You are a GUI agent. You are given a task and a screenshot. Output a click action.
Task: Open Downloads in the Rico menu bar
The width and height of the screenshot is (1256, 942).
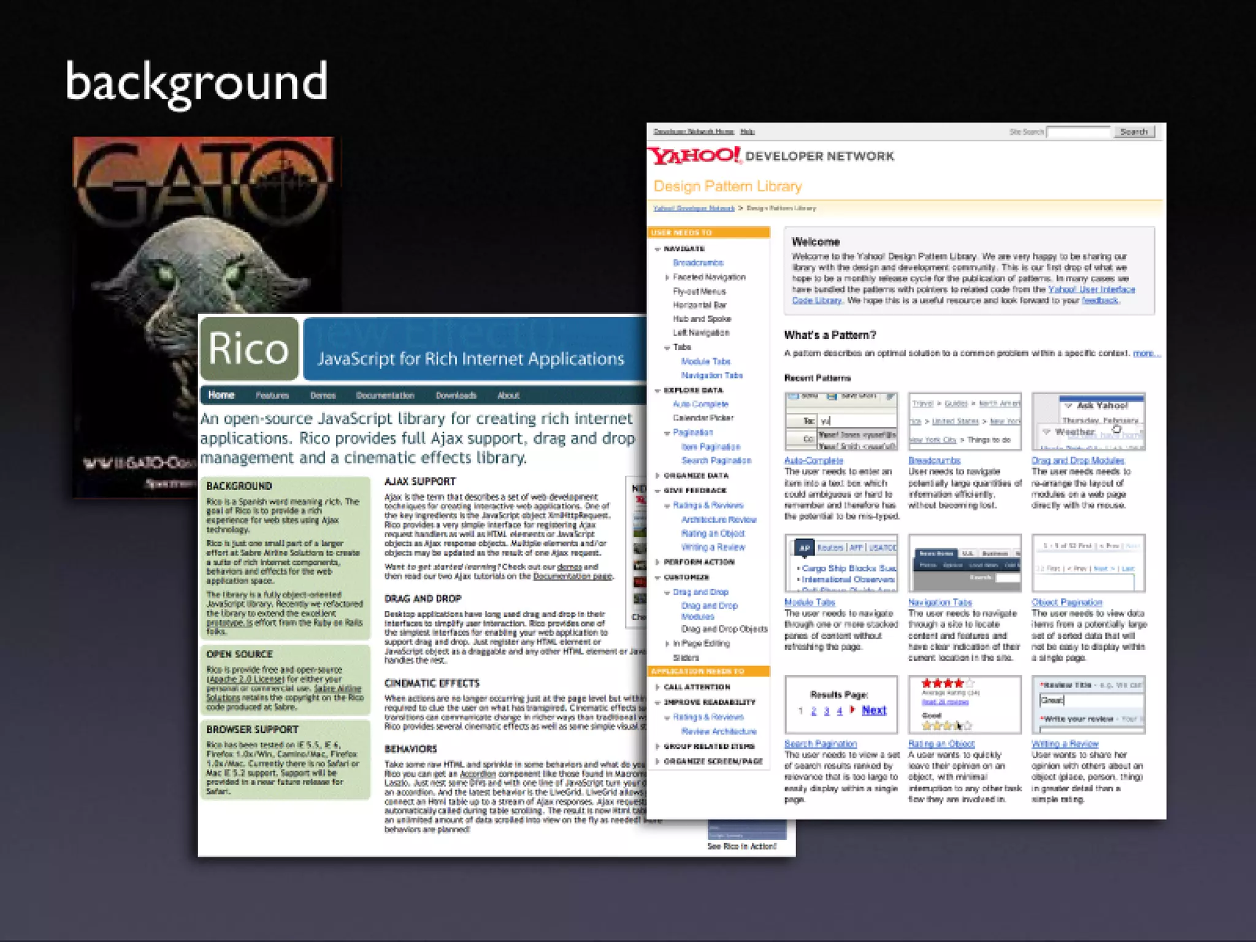point(456,396)
